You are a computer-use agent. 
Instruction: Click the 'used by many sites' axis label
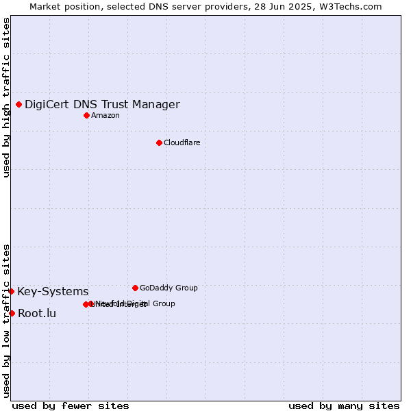point(344,406)
